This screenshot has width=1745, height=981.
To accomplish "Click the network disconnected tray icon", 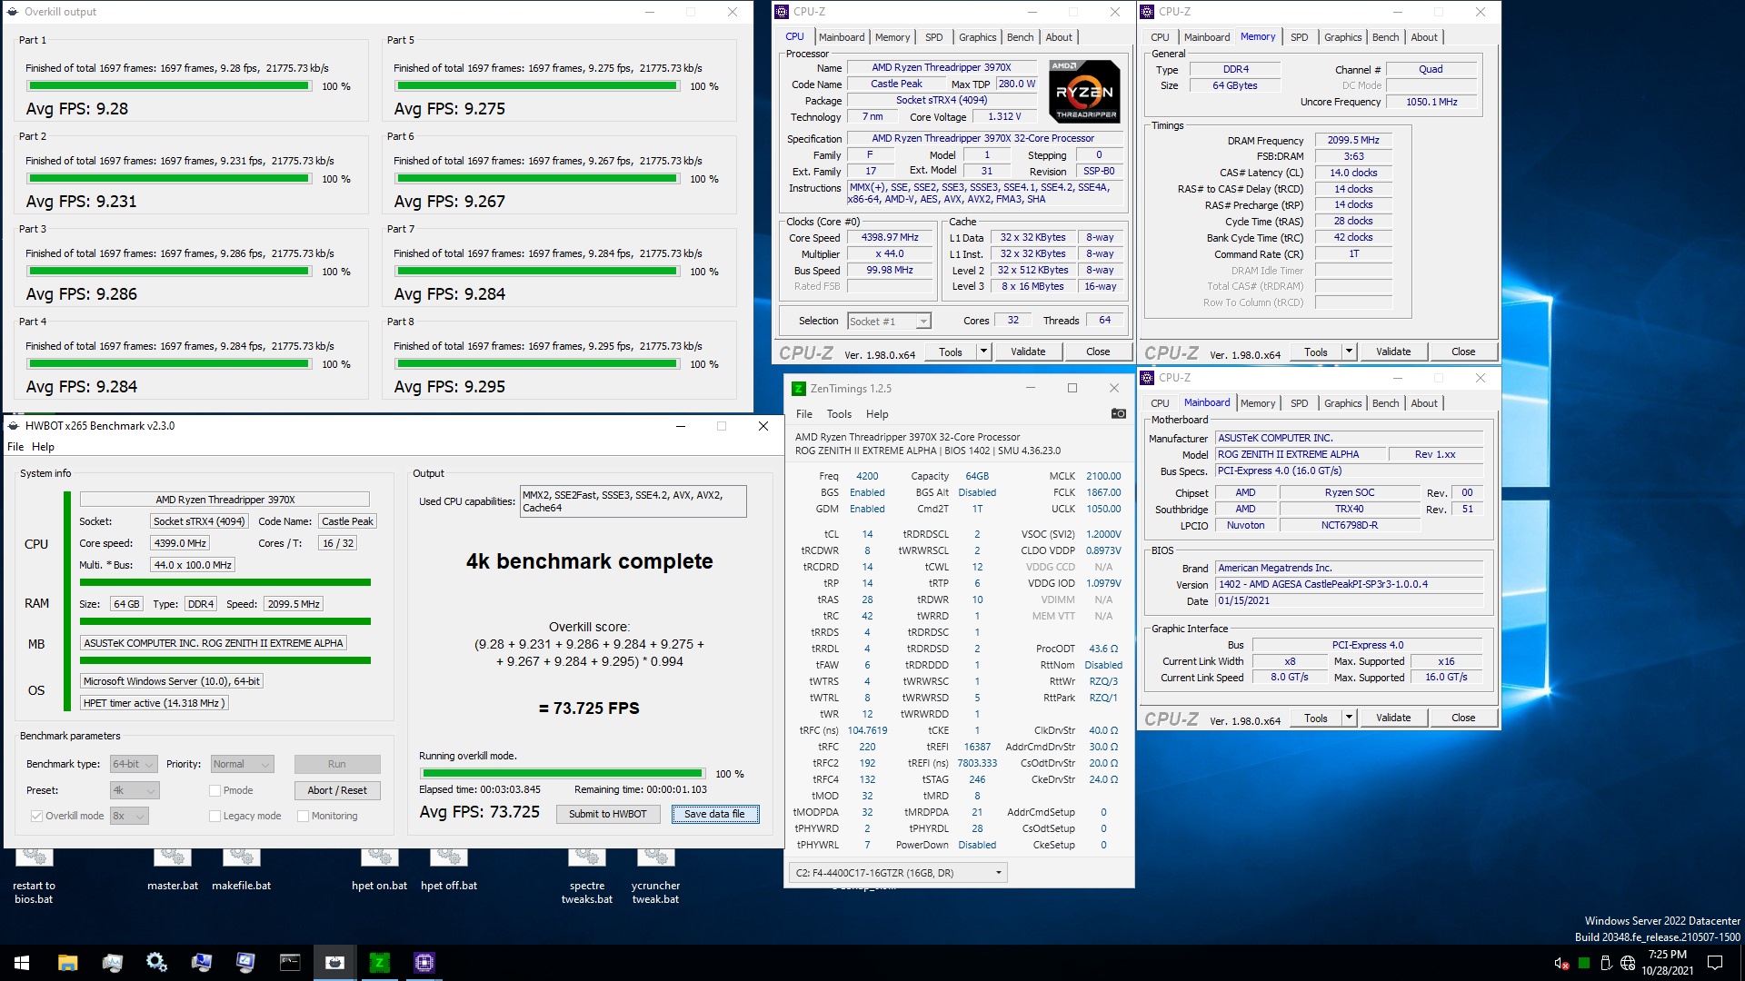I will coord(1628,963).
